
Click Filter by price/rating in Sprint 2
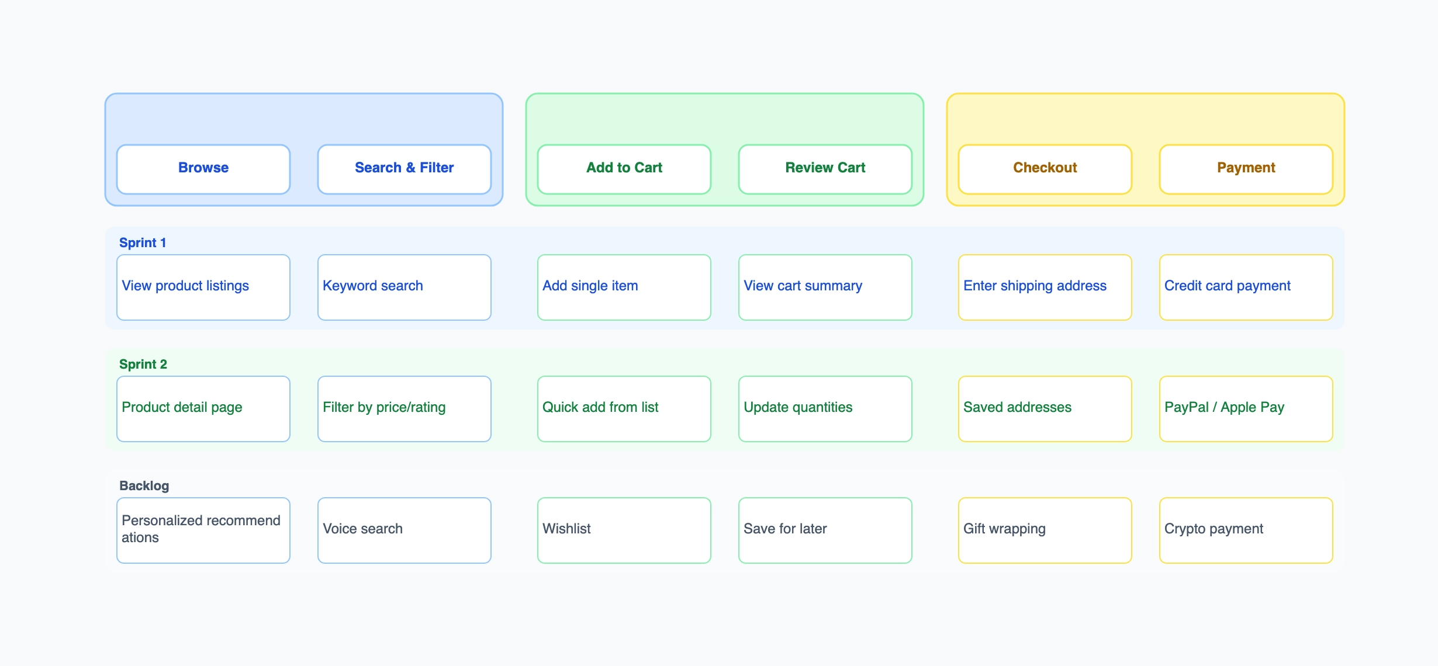404,408
